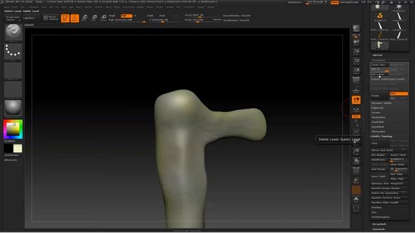Screen dimensions: 415x233
Task: Click the QuickSave button
Action: point(294,3)
